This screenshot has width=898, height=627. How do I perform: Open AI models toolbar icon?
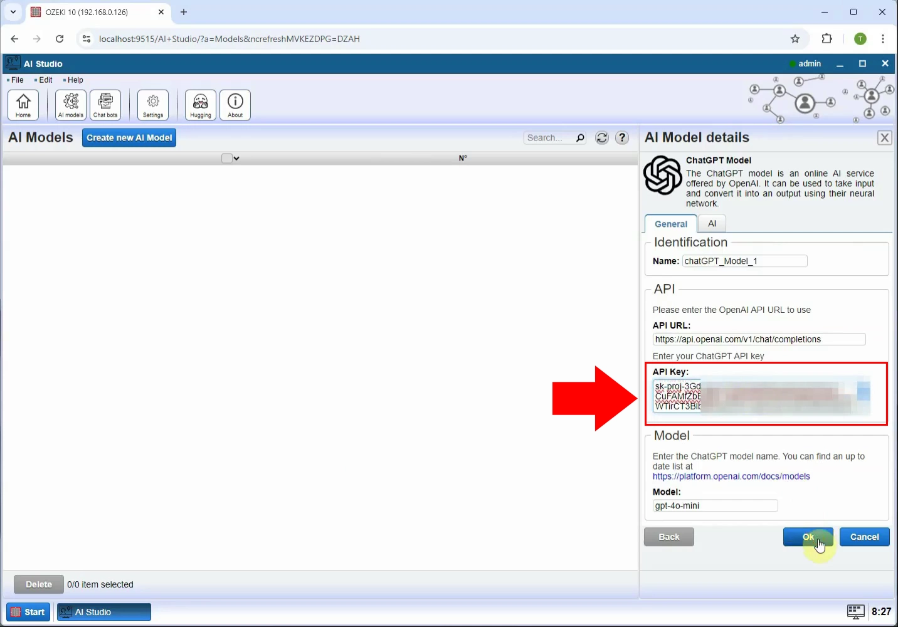click(71, 105)
